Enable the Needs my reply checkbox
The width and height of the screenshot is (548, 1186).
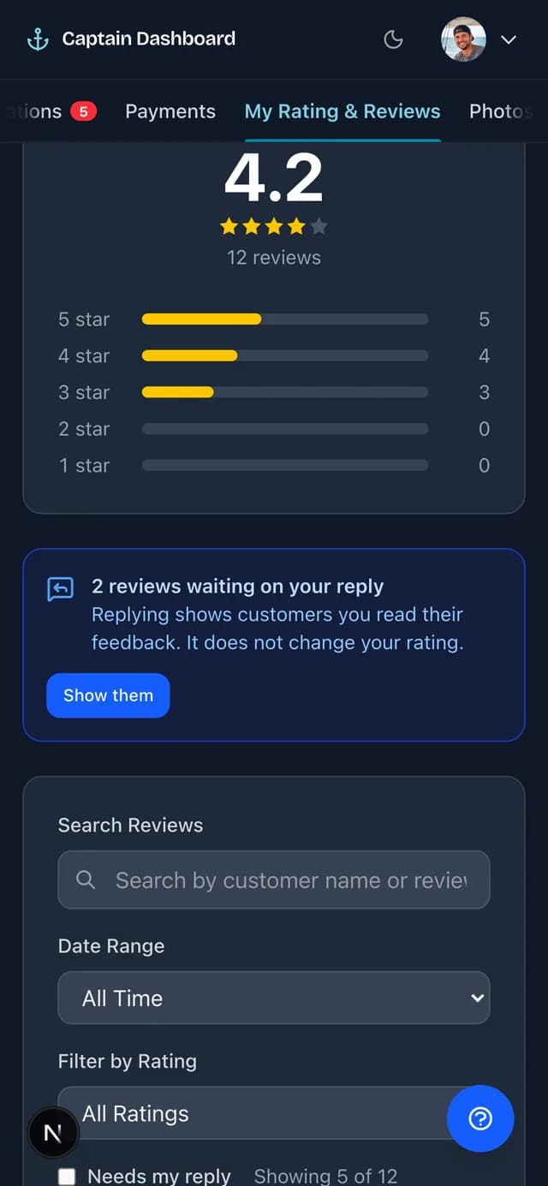pyautogui.click(x=67, y=1176)
